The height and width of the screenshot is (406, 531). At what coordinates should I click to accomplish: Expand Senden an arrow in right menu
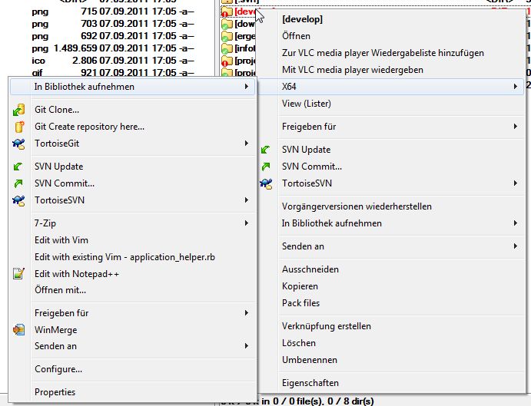pos(516,246)
